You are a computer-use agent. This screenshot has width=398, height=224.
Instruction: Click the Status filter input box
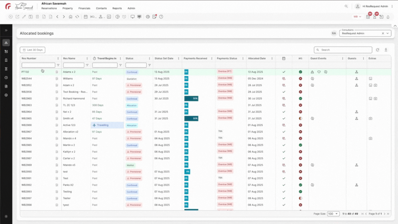[136, 65]
